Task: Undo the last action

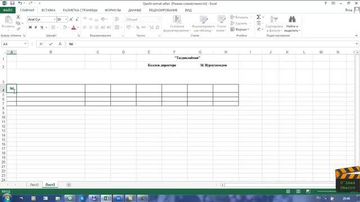Action: tap(20, 3)
